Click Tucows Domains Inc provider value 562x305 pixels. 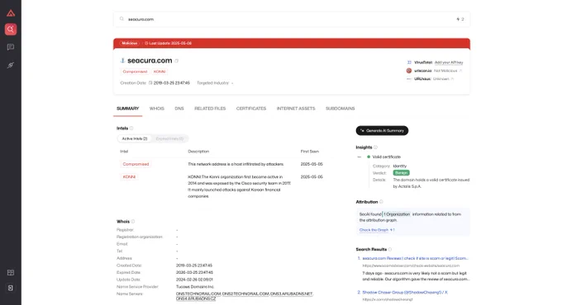coord(195,287)
